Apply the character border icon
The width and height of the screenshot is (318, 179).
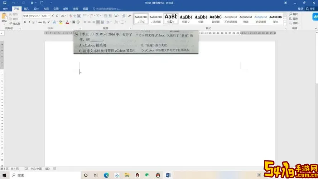coord(79,16)
